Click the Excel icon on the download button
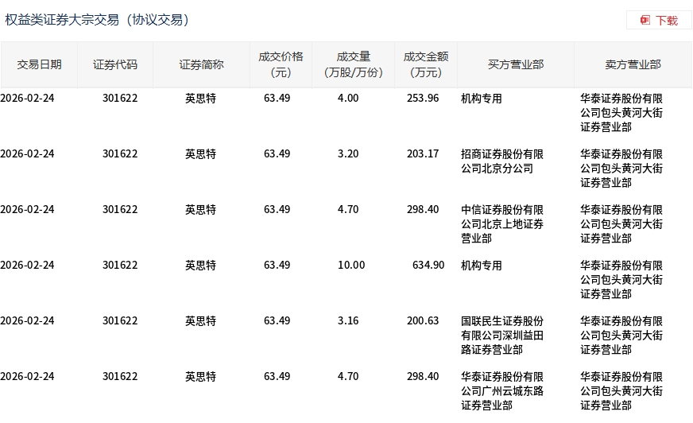This screenshot has width=693, height=423. coord(645,21)
